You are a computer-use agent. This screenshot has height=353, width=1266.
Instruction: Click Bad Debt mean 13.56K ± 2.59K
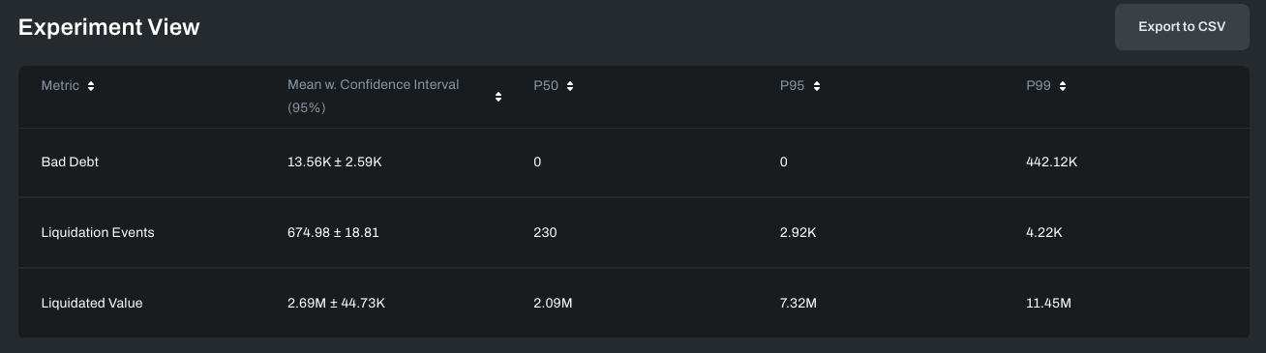coord(335,162)
